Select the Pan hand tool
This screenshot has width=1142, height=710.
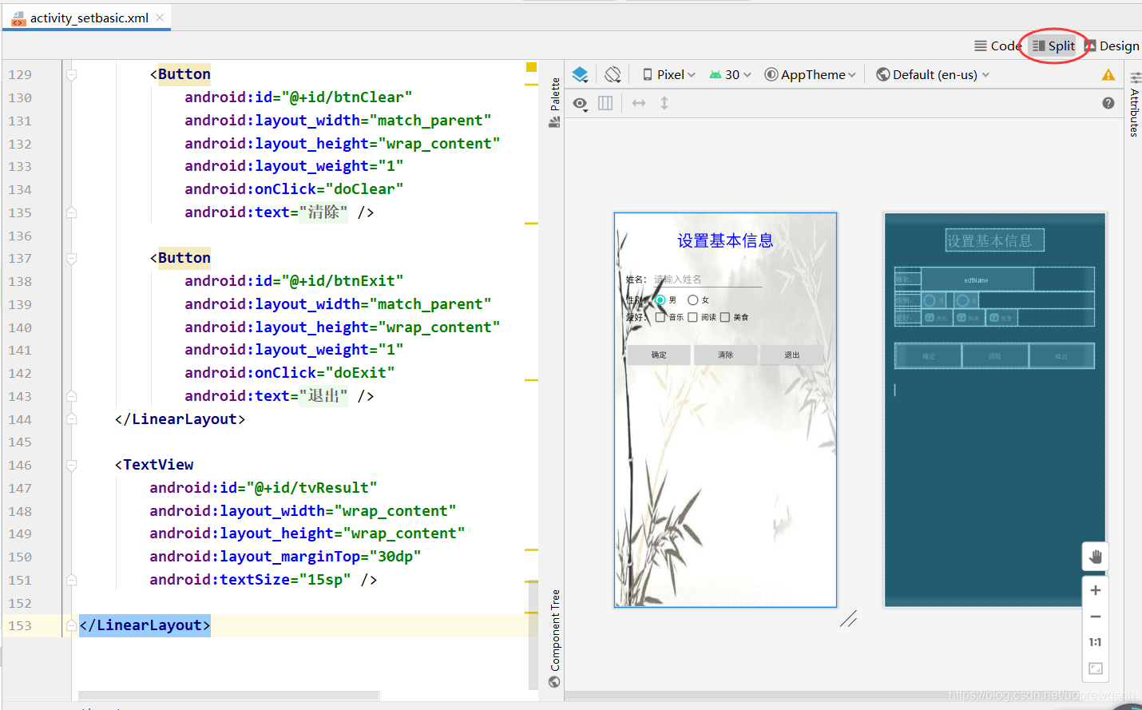(x=1095, y=557)
